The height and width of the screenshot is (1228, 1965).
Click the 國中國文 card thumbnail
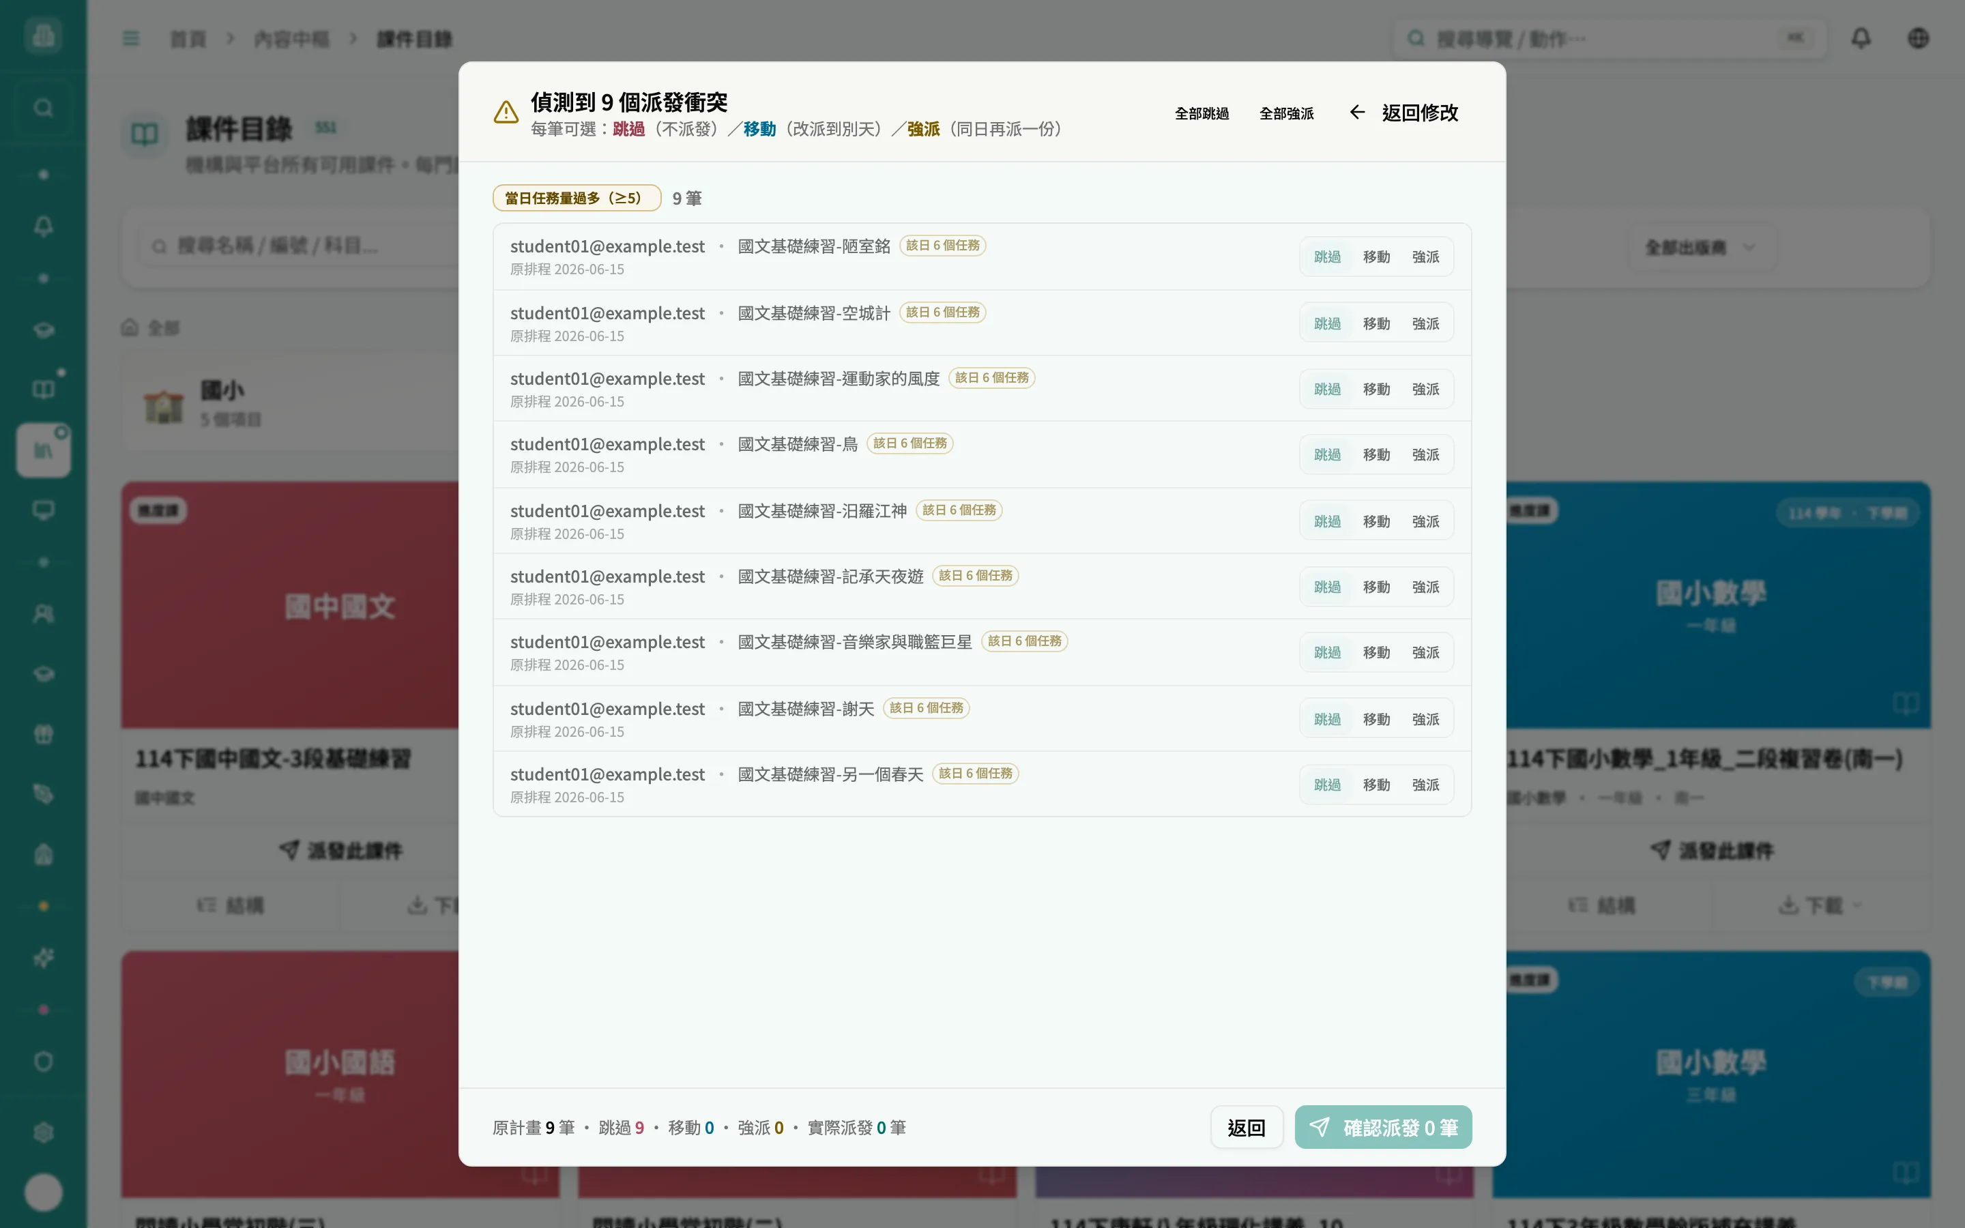click(x=291, y=605)
